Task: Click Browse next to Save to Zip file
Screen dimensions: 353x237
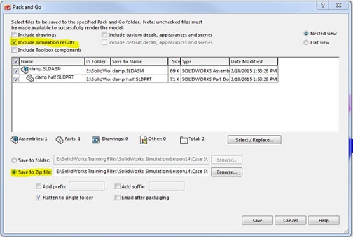Action: (226, 172)
